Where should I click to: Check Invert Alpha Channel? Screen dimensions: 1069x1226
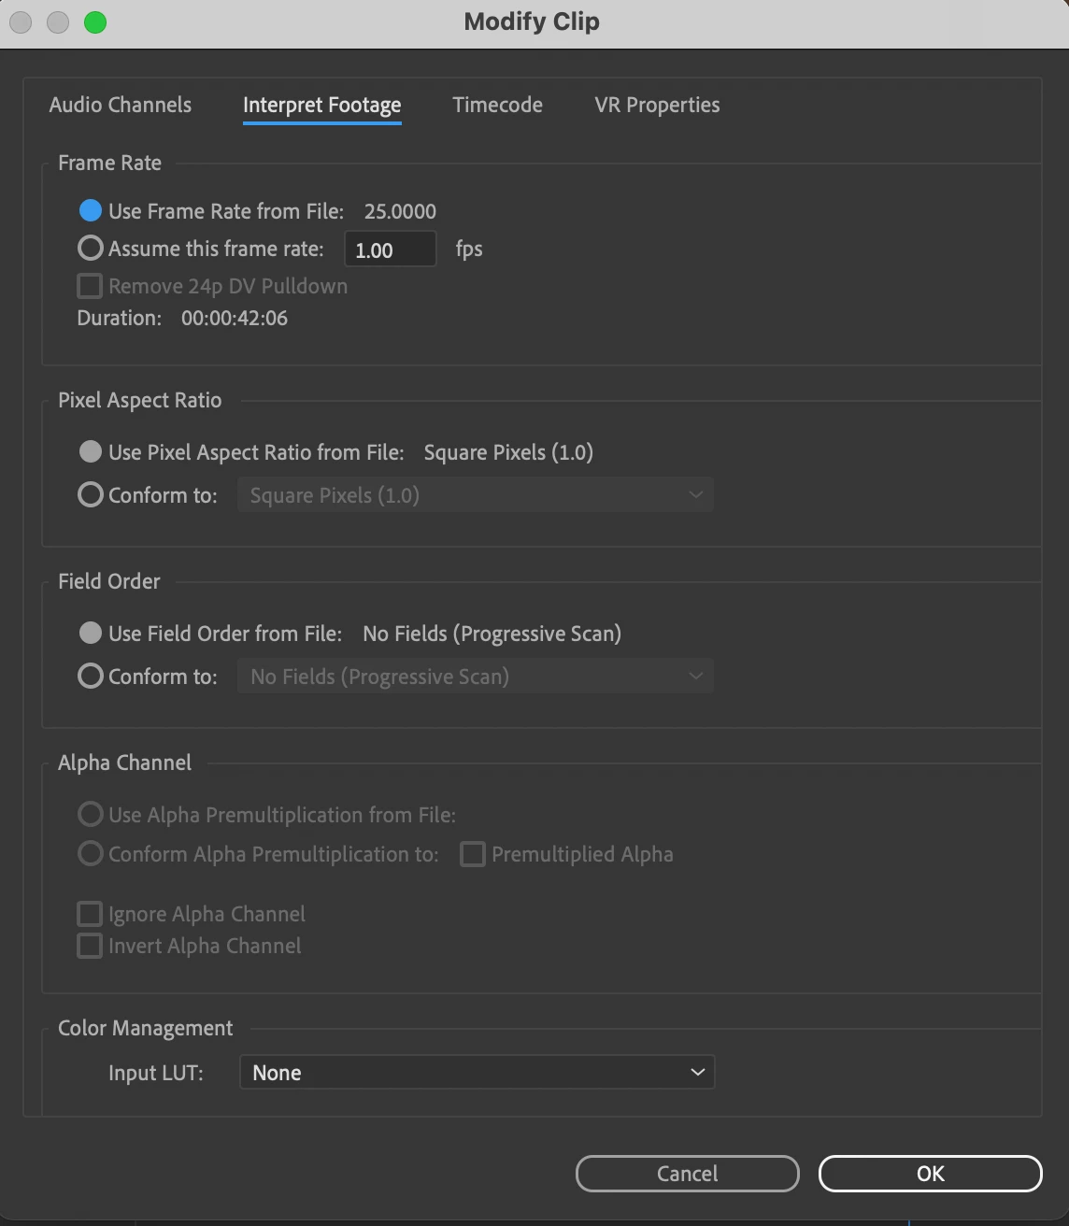[90, 946]
